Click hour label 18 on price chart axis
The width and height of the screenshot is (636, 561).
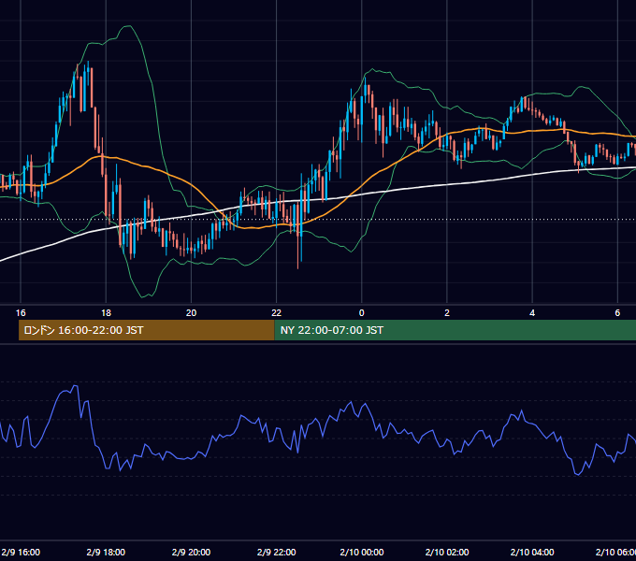point(106,313)
